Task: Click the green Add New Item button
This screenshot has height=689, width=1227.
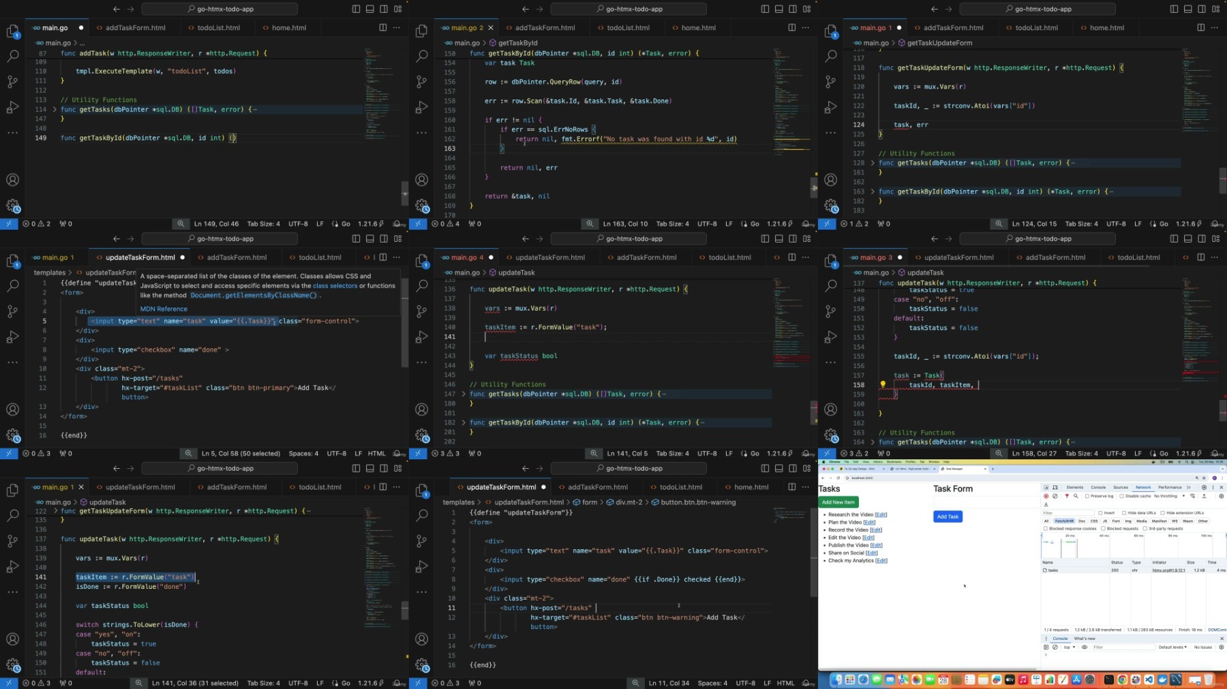Action: [x=838, y=502]
